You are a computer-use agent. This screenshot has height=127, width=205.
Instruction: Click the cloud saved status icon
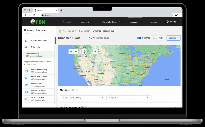click(90, 38)
